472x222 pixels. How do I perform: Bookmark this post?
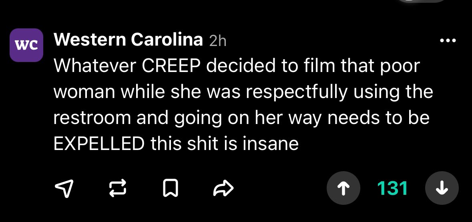(171, 188)
